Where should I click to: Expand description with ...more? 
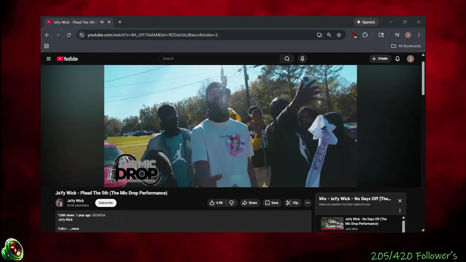click(x=74, y=229)
